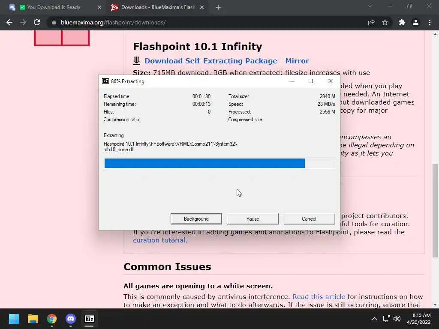439x329 pixels.
Task: Open network status tray icon
Action: (387, 319)
